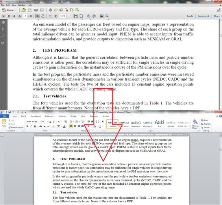The image size is (222, 205).
Task: Open the Edit menu in Acrobat
Action: pos(8,5)
